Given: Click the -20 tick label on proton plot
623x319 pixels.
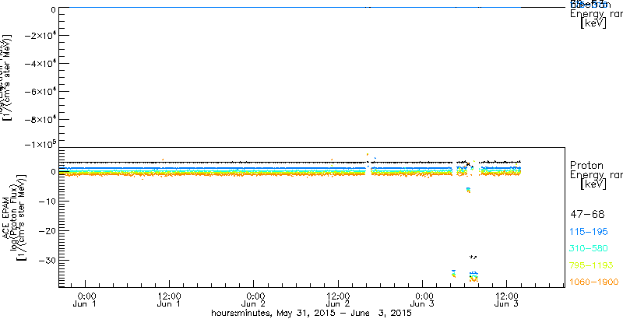Looking at the screenshot, I should click(46, 231).
